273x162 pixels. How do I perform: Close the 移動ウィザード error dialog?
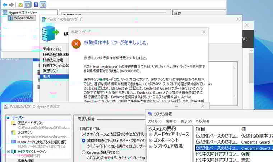[x=204, y=32]
